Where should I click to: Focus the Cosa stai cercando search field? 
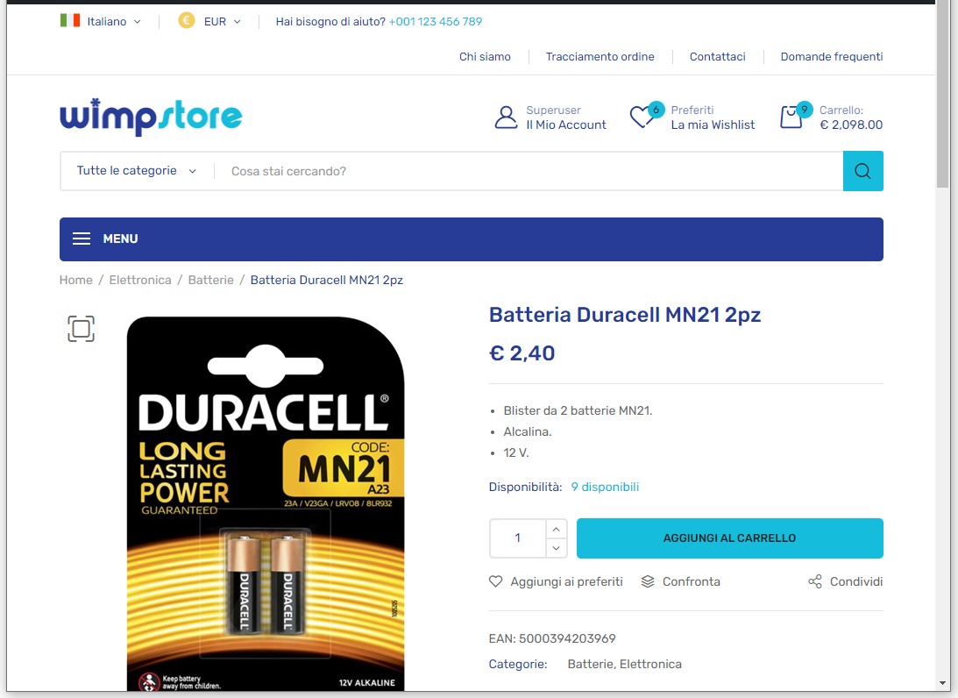coord(529,171)
